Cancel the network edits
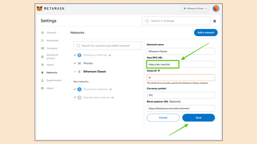 (163, 118)
